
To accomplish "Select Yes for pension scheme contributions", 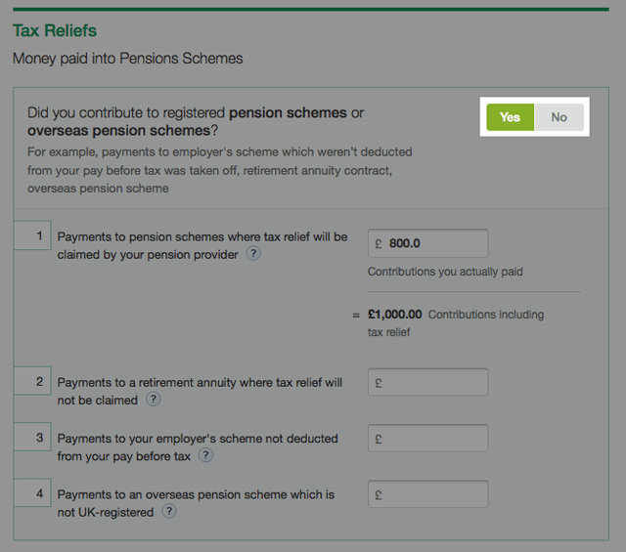I will coord(510,117).
